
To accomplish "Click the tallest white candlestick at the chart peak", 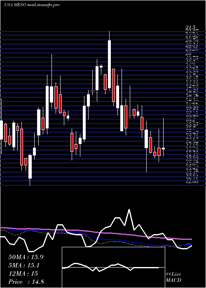I will point(110,64).
